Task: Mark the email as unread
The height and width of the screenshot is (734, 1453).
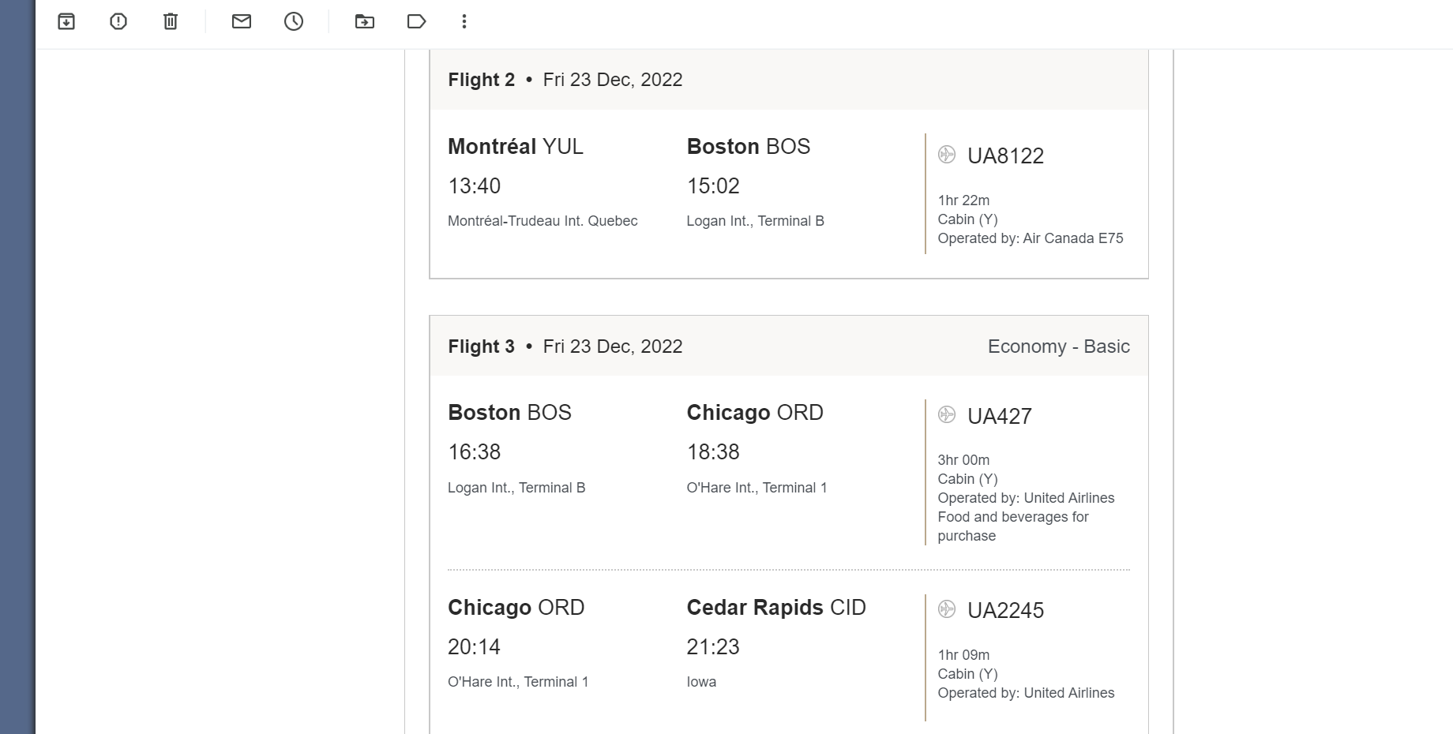Action: [x=242, y=21]
